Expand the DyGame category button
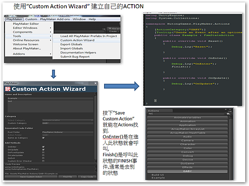The width and height of the screenshot is (249, 186). pos(188,164)
